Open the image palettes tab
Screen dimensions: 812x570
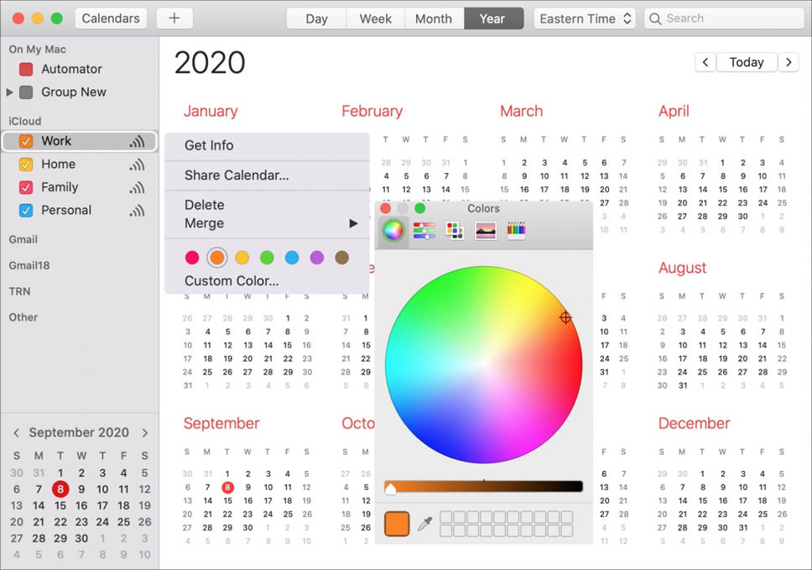[x=485, y=231]
